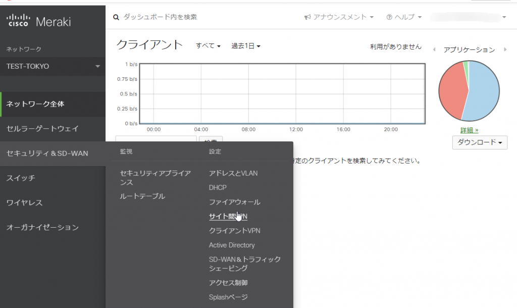Open セキュリティアプライアンス monitoring page
517x308 pixels.
156,178
